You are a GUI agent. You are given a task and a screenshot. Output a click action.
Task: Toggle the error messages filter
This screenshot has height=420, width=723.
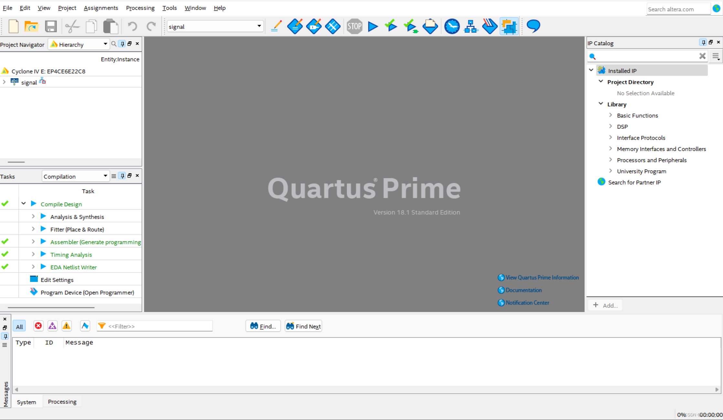38,326
